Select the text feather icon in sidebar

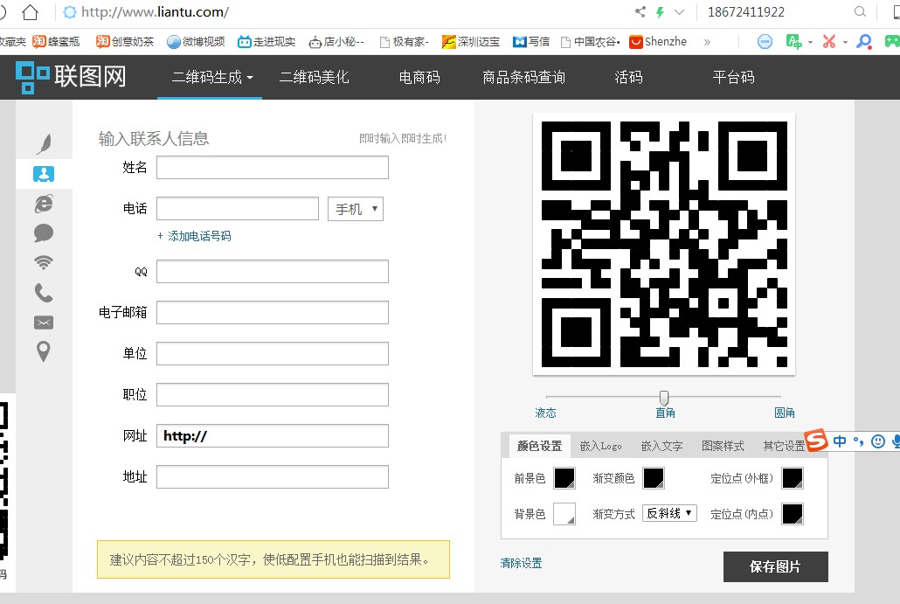click(x=43, y=144)
